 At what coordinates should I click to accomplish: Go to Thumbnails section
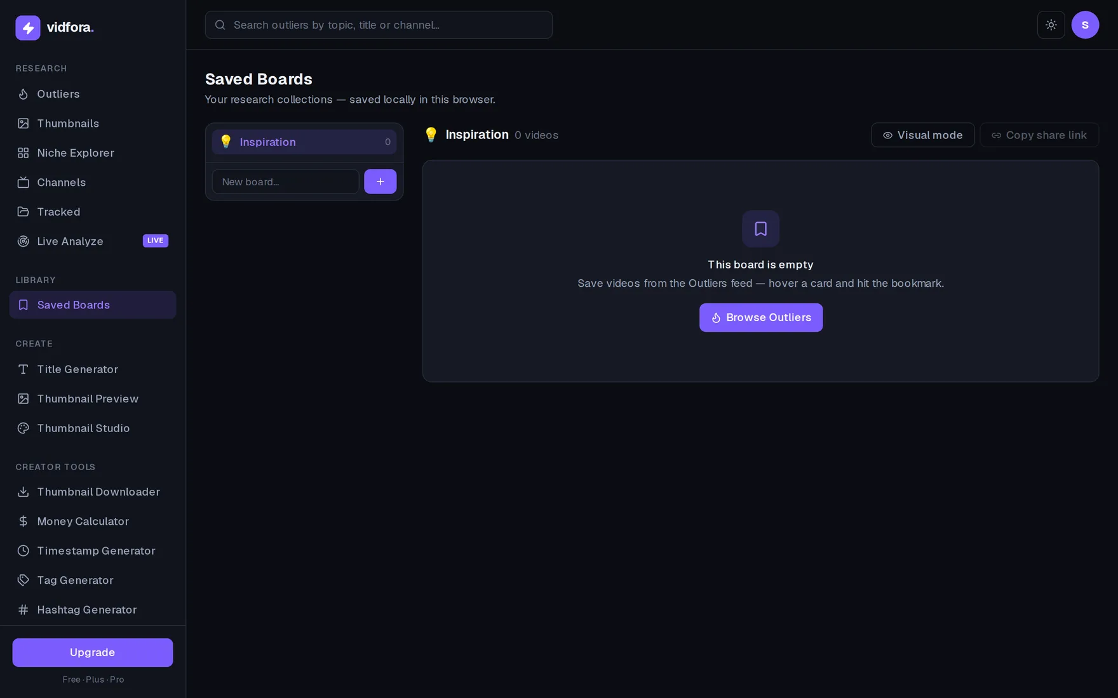pyautogui.click(x=93, y=123)
